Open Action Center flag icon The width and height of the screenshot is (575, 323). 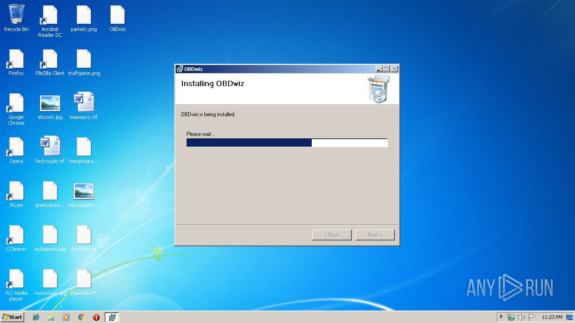tap(532, 317)
